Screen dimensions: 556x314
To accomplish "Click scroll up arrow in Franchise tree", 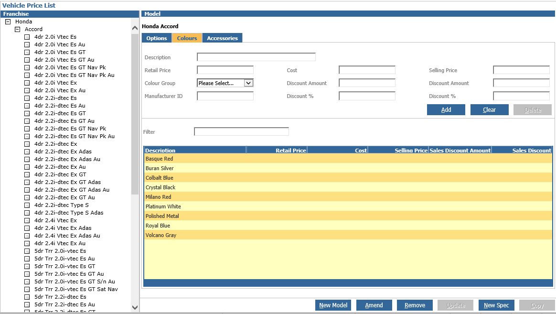I will pos(135,28).
